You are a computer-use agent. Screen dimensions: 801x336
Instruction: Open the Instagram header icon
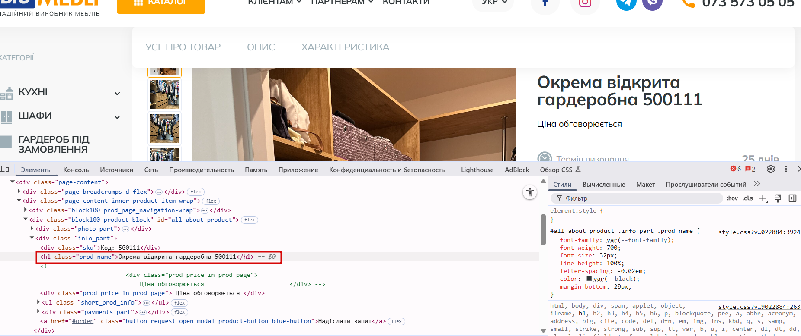(585, 3)
